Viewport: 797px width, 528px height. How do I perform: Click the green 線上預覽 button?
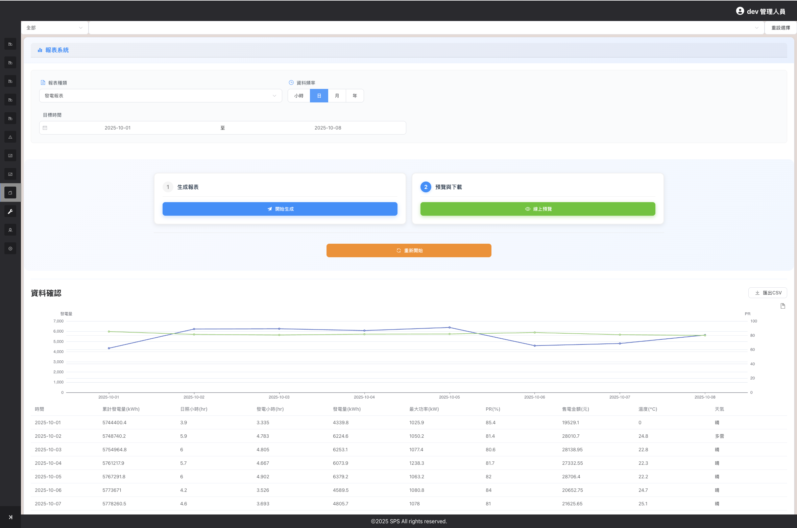tap(538, 209)
